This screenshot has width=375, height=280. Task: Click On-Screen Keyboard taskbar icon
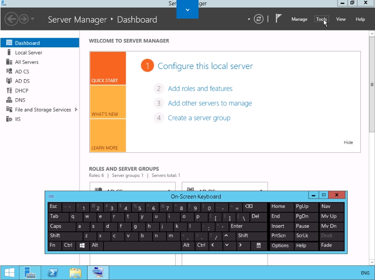point(98,272)
